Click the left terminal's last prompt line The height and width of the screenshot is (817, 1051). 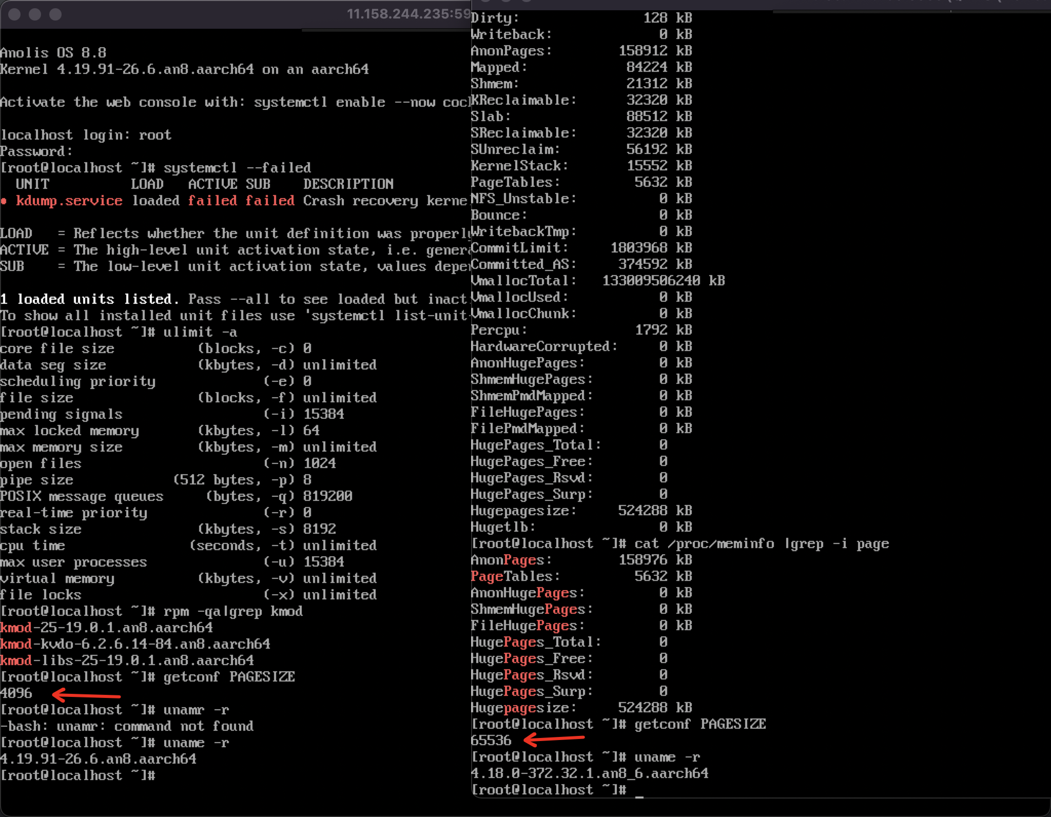coord(77,775)
